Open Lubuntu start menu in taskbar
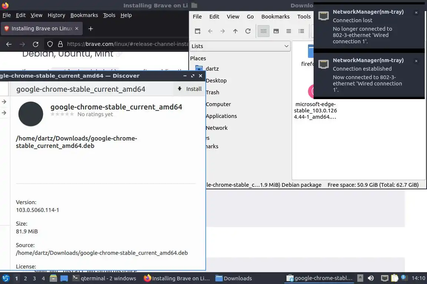The height and width of the screenshot is (284, 427). [6, 278]
